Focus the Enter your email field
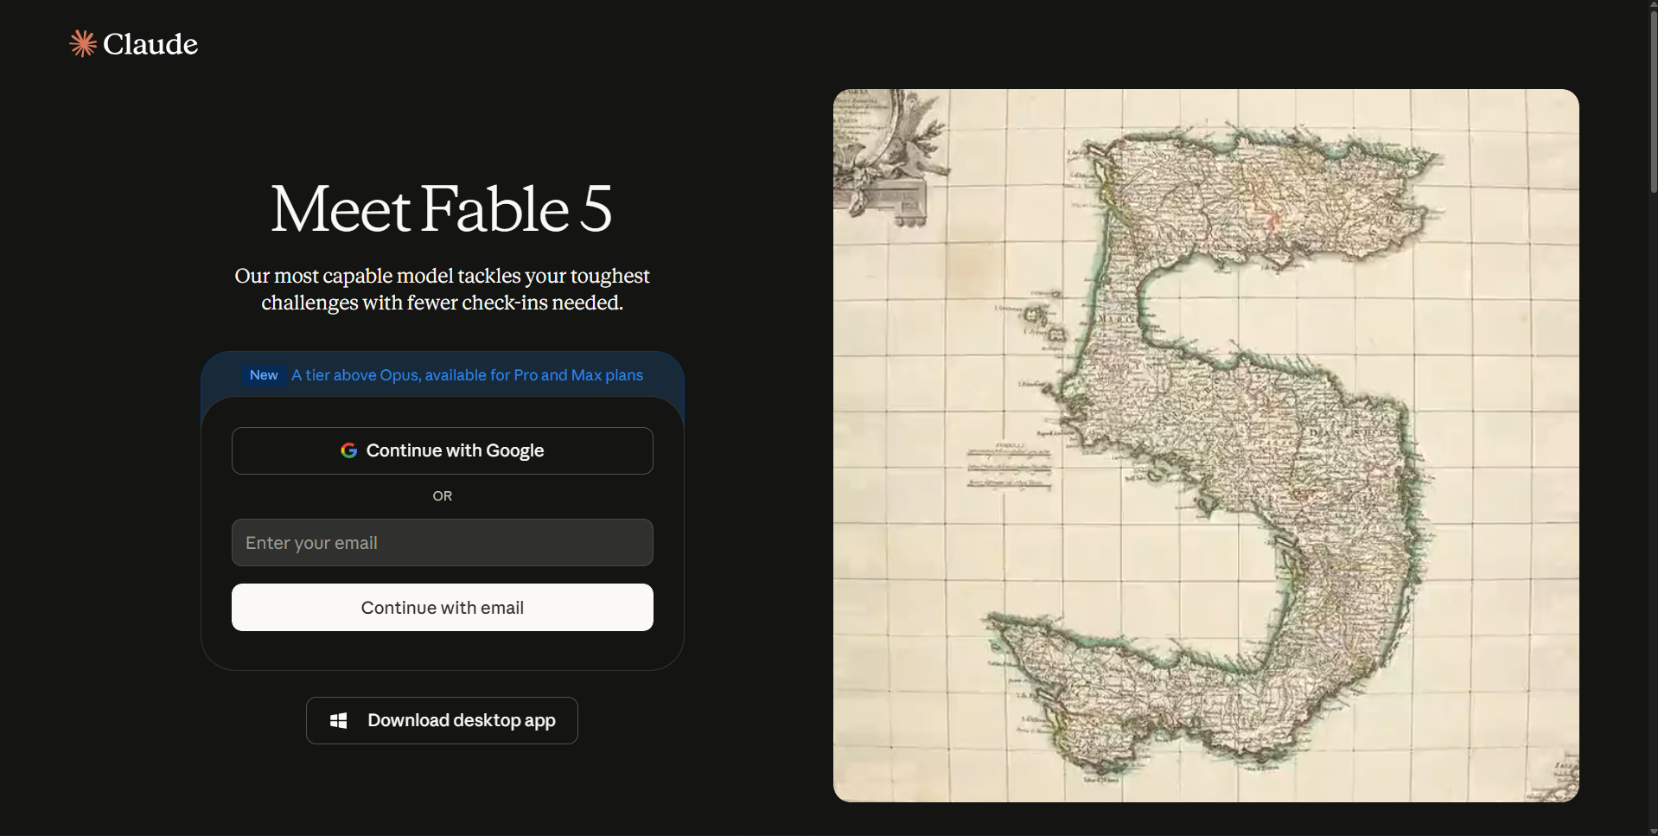 (x=443, y=543)
